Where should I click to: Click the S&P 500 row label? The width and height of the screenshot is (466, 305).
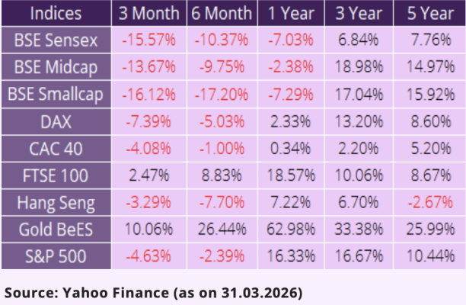[x=56, y=255]
